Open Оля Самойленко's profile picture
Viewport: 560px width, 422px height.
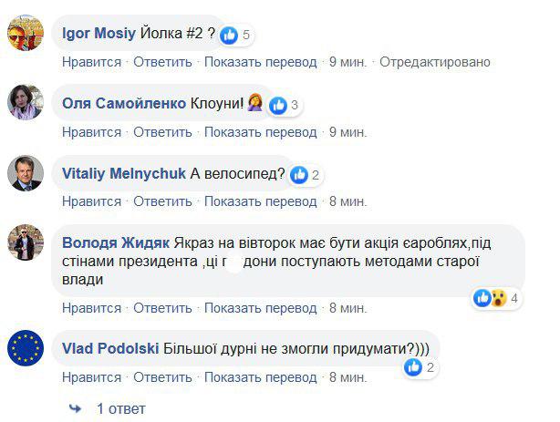(x=26, y=103)
